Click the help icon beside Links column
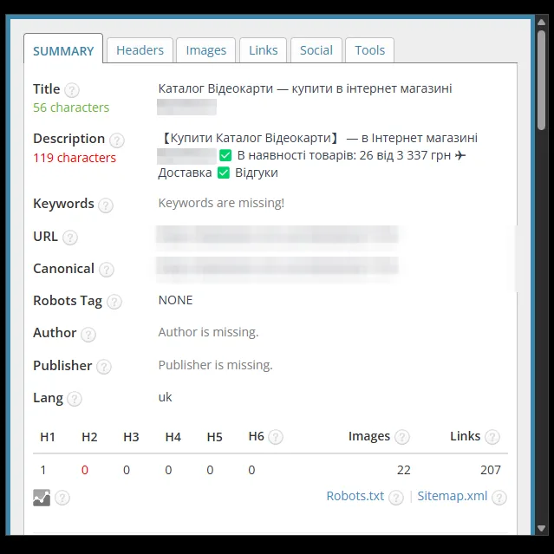The image size is (554, 554). pyautogui.click(x=492, y=437)
